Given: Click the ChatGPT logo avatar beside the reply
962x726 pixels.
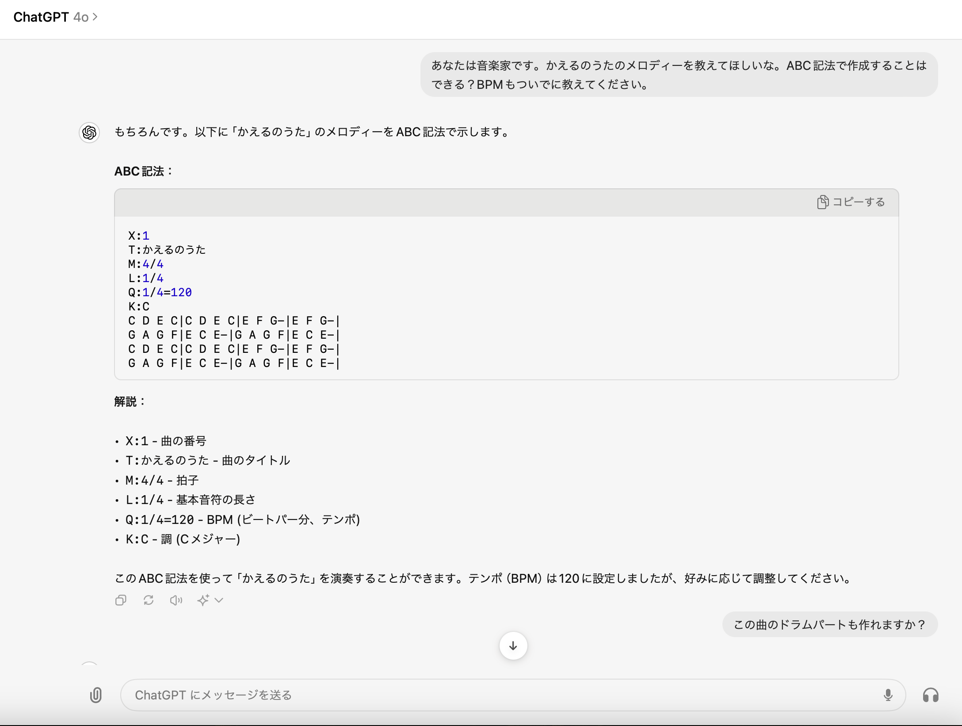Looking at the screenshot, I should pyautogui.click(x=89, y=132).
